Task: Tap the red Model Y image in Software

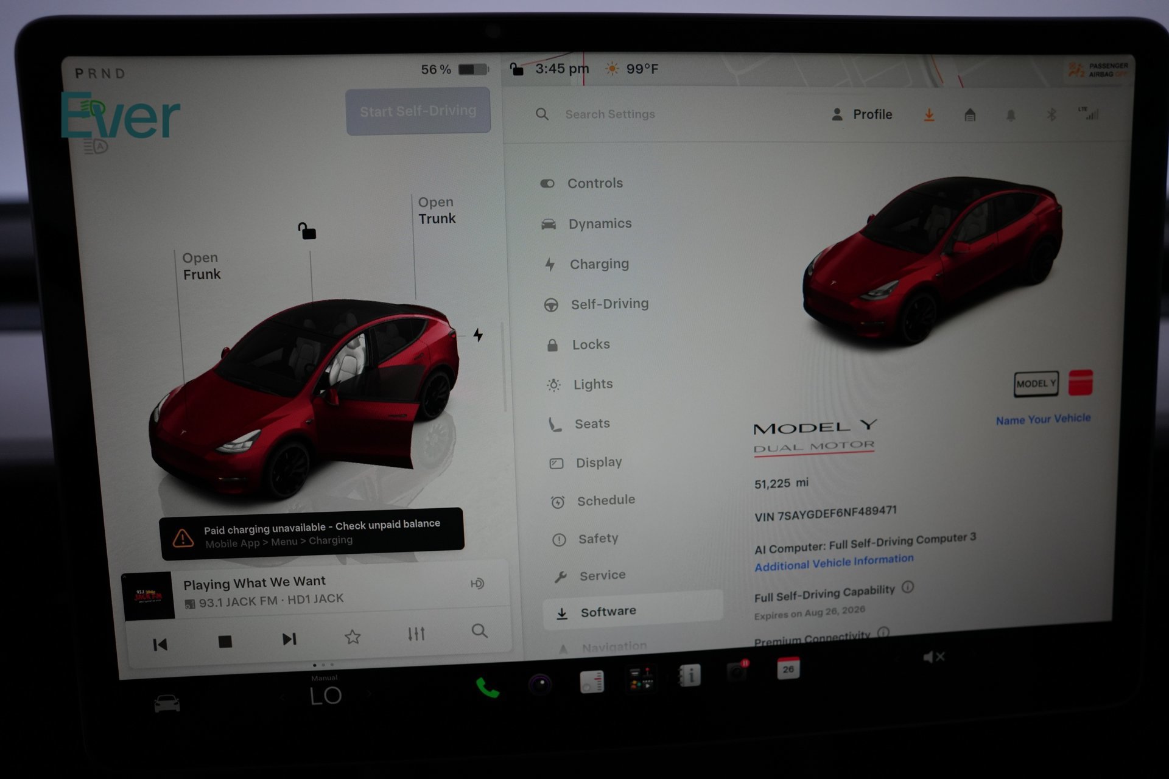Action: point(932,262)
